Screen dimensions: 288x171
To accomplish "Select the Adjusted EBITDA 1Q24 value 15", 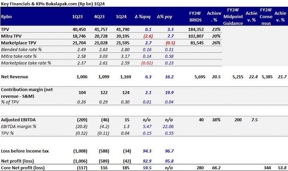I will tap(127, 120).
